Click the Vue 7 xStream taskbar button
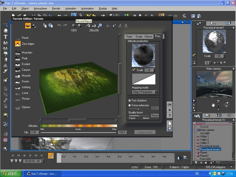This screenshot has width=236, height=177. (42, 174)
